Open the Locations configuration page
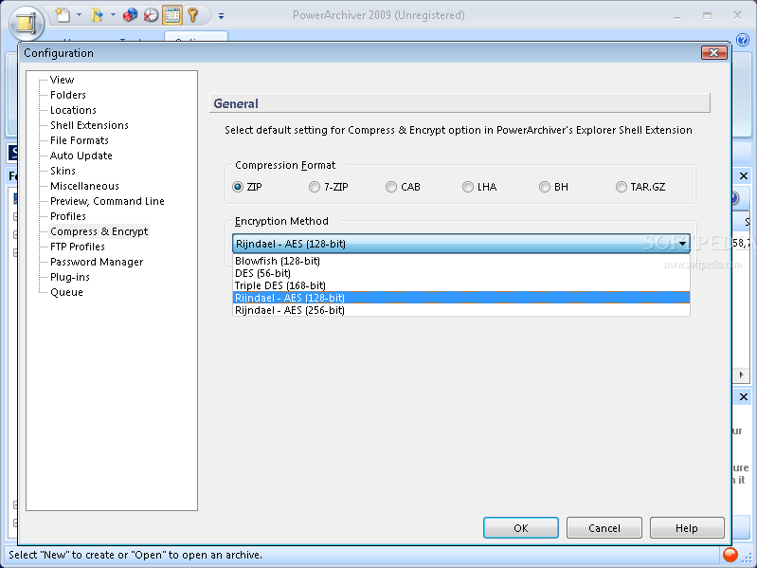The image size is (757, 568). coord(73,110)
